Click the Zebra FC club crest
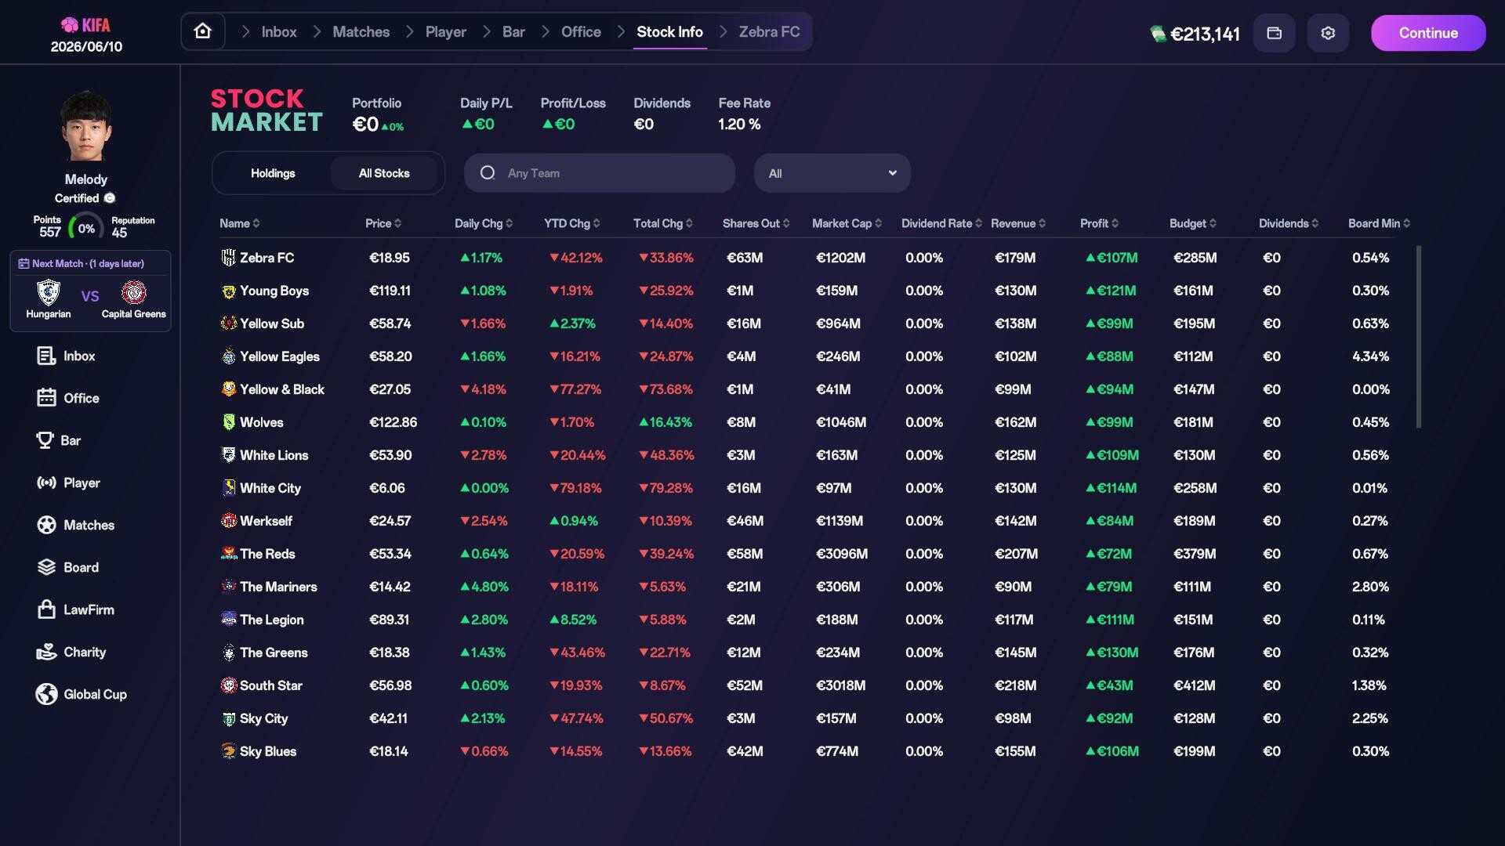Screen dimensions: 1505x846 [x=228, y=258]
